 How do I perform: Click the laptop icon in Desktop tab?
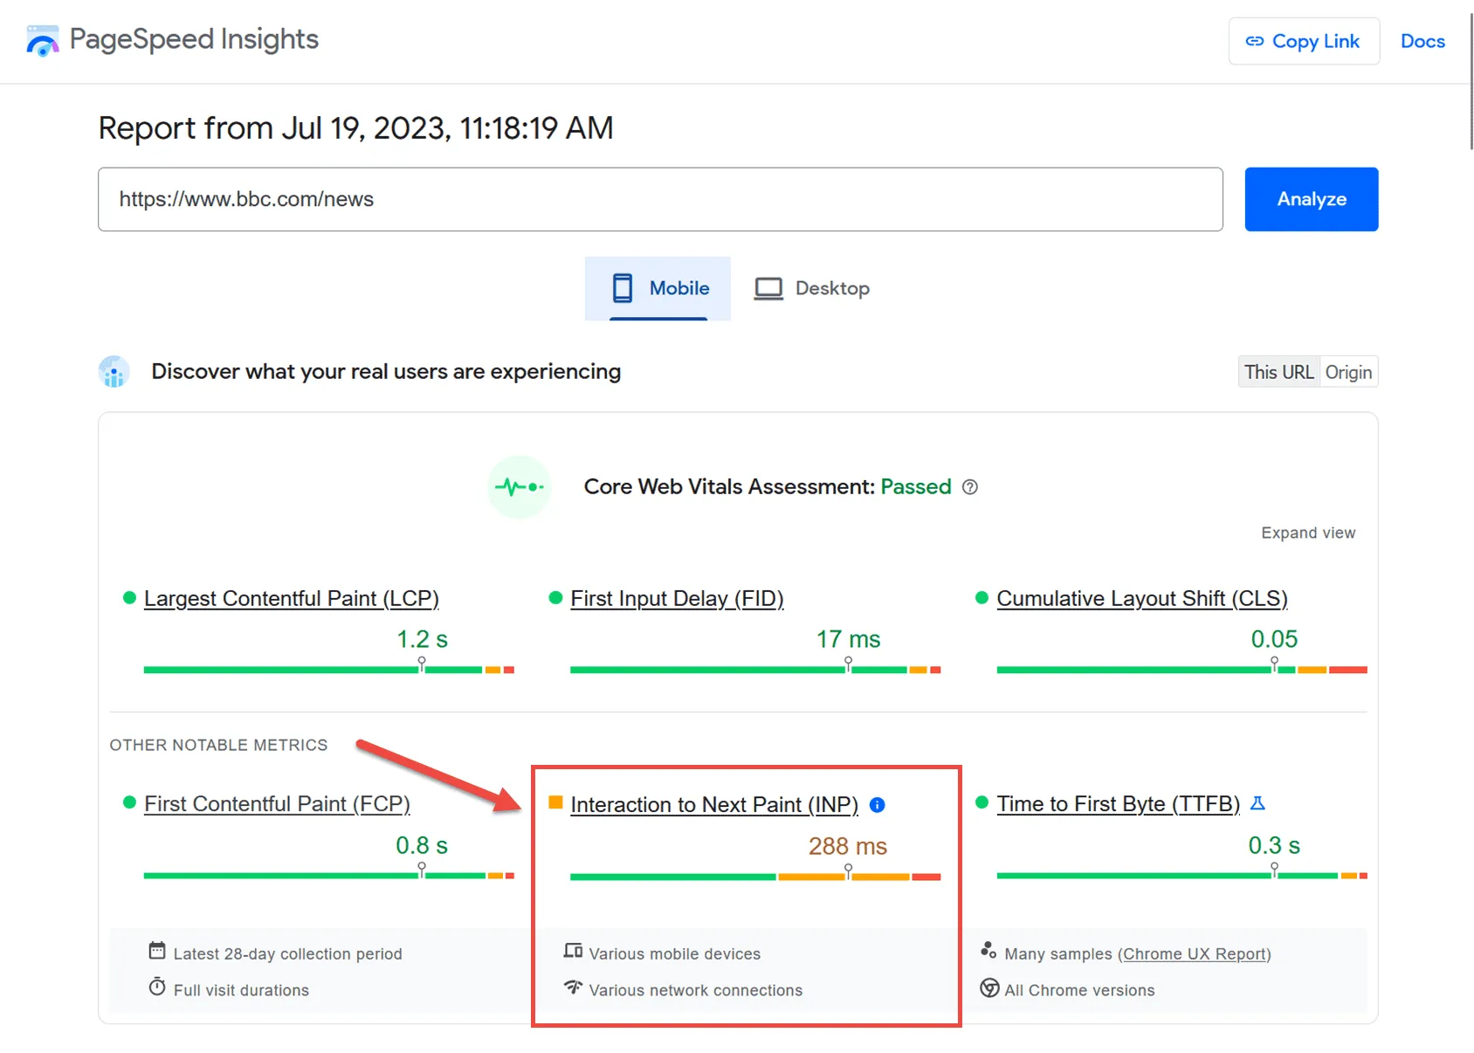tap(768, 288)
